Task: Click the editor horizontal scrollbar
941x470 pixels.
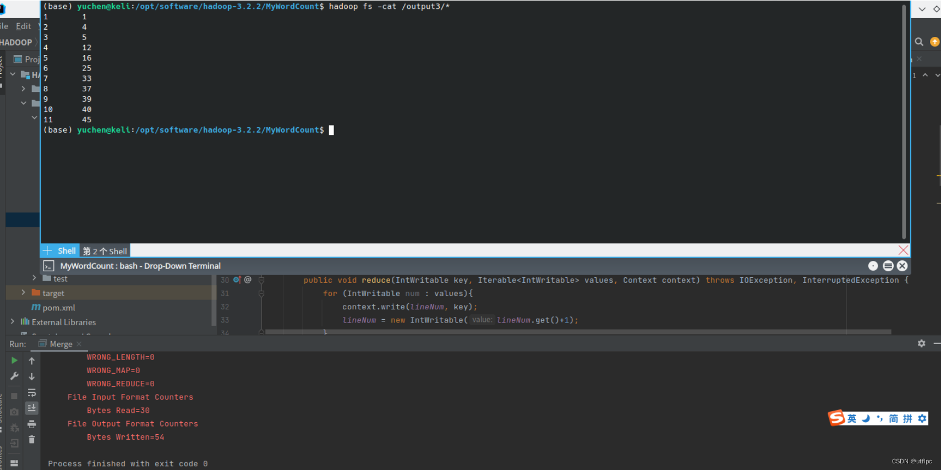Action: (578, 332)
